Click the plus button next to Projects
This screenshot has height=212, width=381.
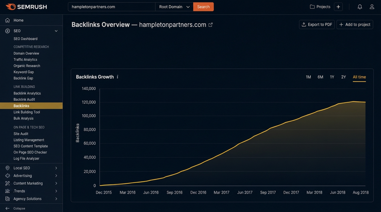(338, 7)
